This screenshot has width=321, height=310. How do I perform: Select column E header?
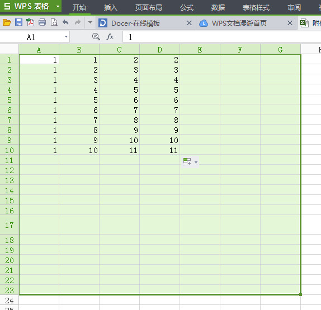[x=200, y=50]
